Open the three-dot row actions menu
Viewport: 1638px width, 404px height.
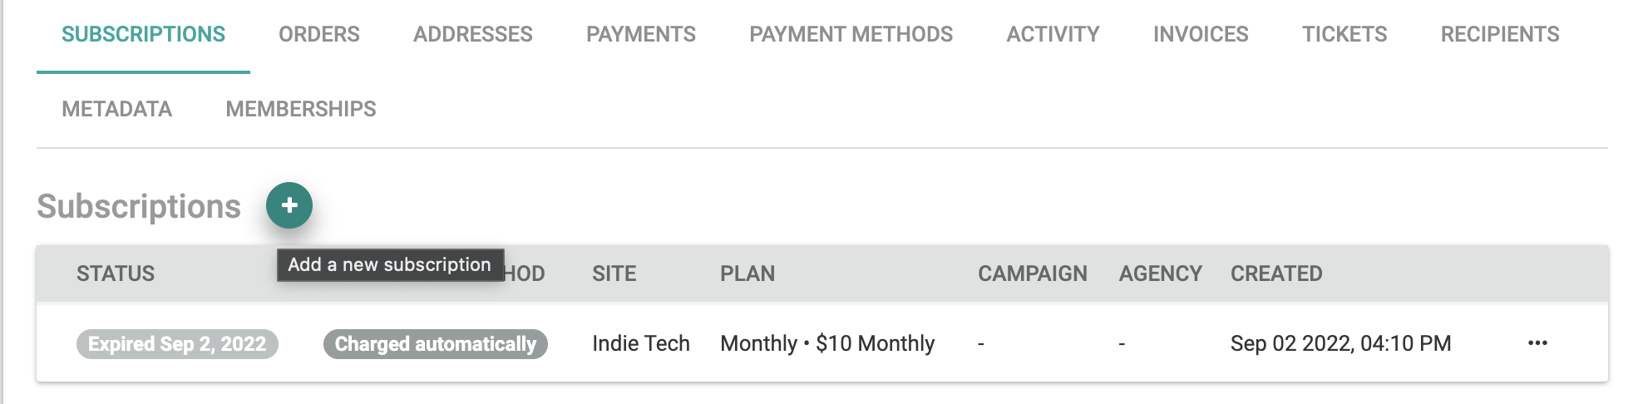tap(1537, 343)
